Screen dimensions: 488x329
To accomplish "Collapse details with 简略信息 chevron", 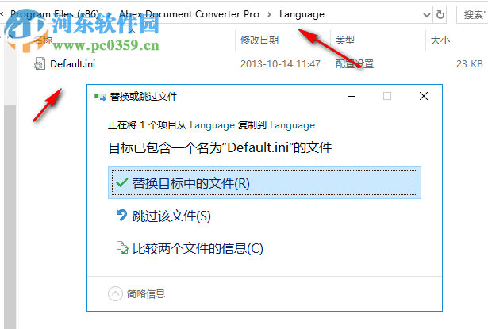I will coord(115,293).
